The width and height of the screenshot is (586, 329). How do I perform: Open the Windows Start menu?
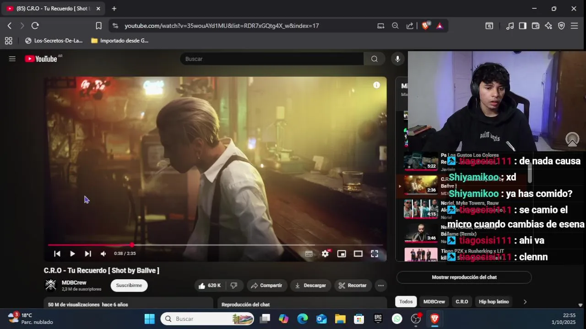[x=150, y=318]
